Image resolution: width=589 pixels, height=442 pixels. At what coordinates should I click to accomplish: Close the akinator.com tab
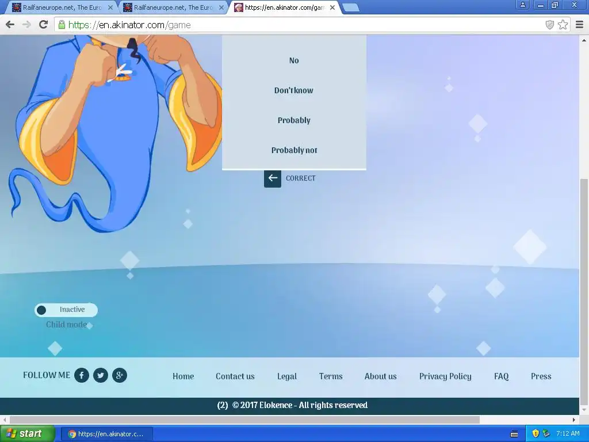click(x=332, y=7)
